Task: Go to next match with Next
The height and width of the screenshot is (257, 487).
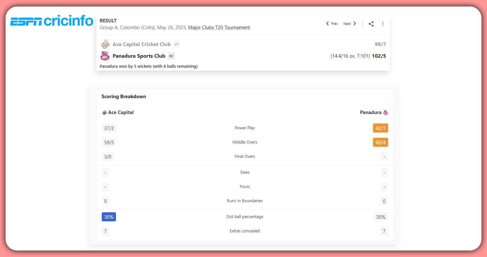Action: pos(350,24)
